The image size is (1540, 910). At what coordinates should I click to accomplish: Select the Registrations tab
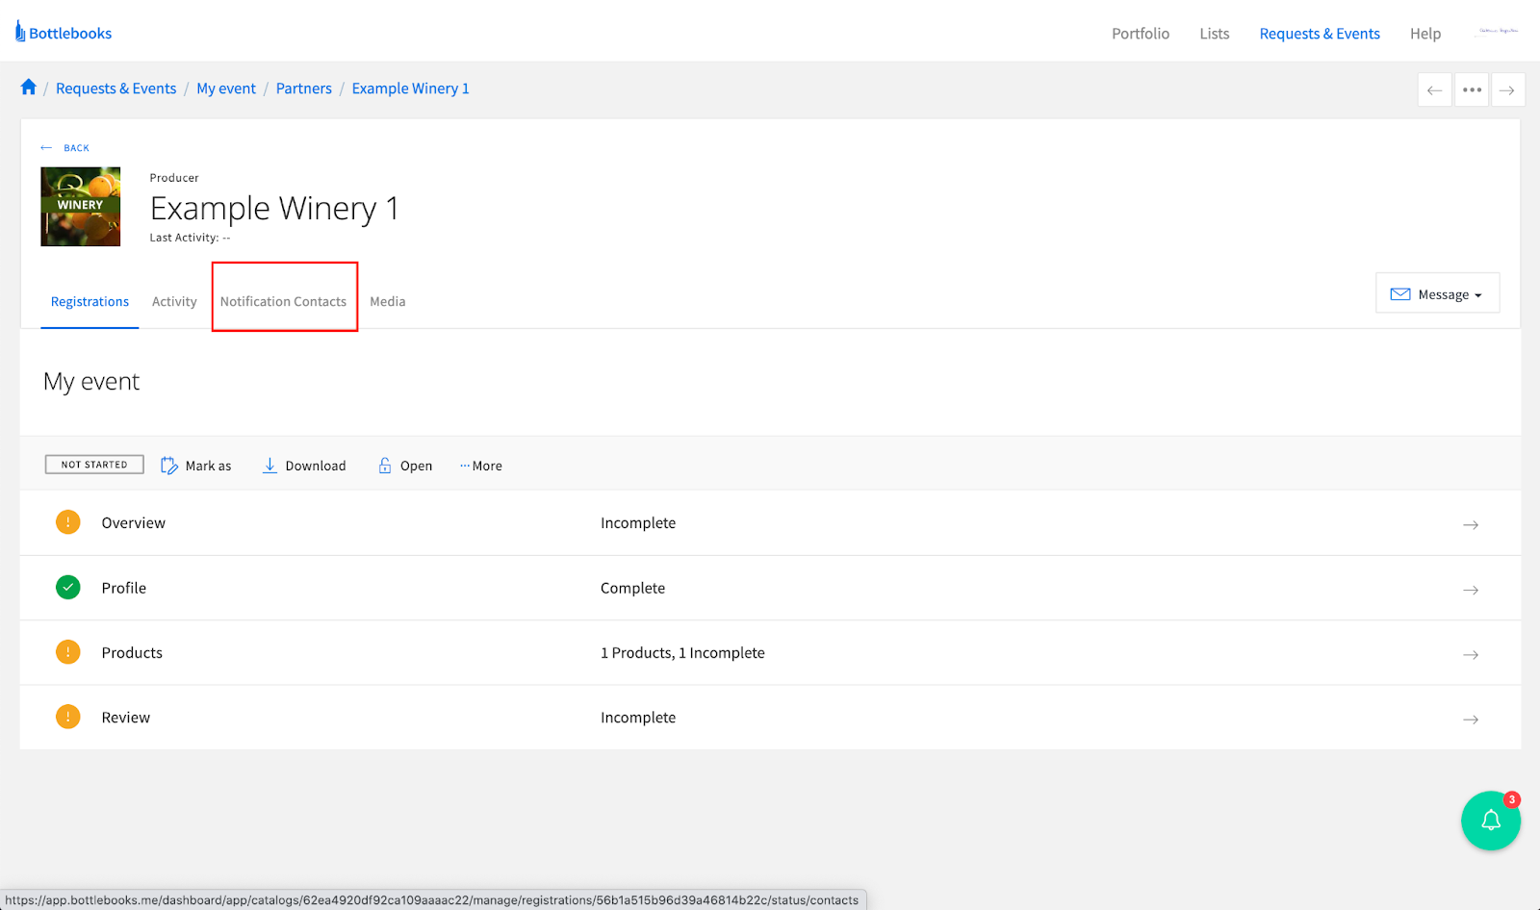90,301
